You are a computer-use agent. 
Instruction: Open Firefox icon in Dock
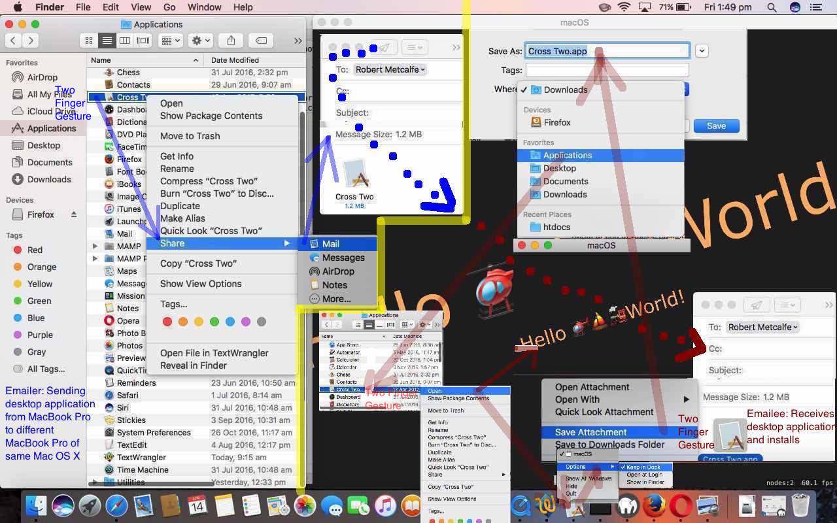click(x=654, y=505)
